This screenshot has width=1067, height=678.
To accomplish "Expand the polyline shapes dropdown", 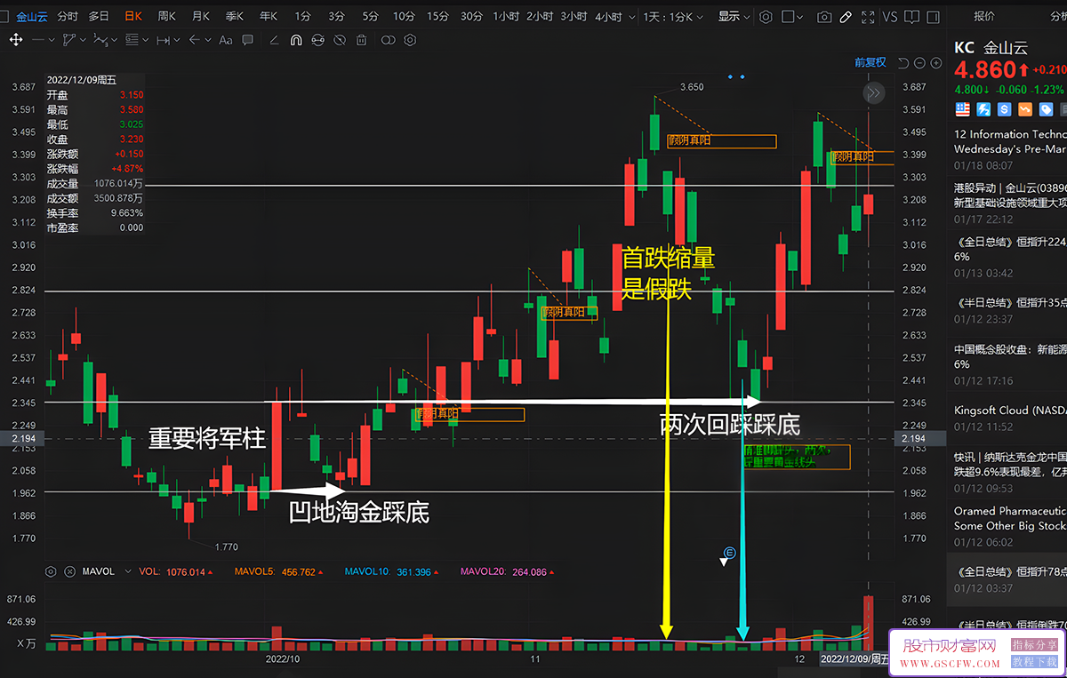I will pyautogui.click(x=83, y=40).
